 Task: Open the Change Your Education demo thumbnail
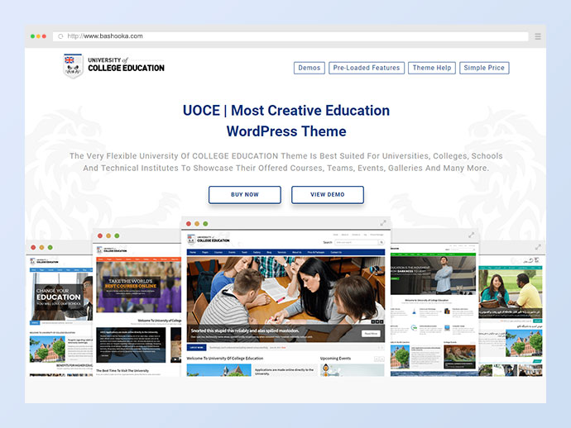point(61,297)
